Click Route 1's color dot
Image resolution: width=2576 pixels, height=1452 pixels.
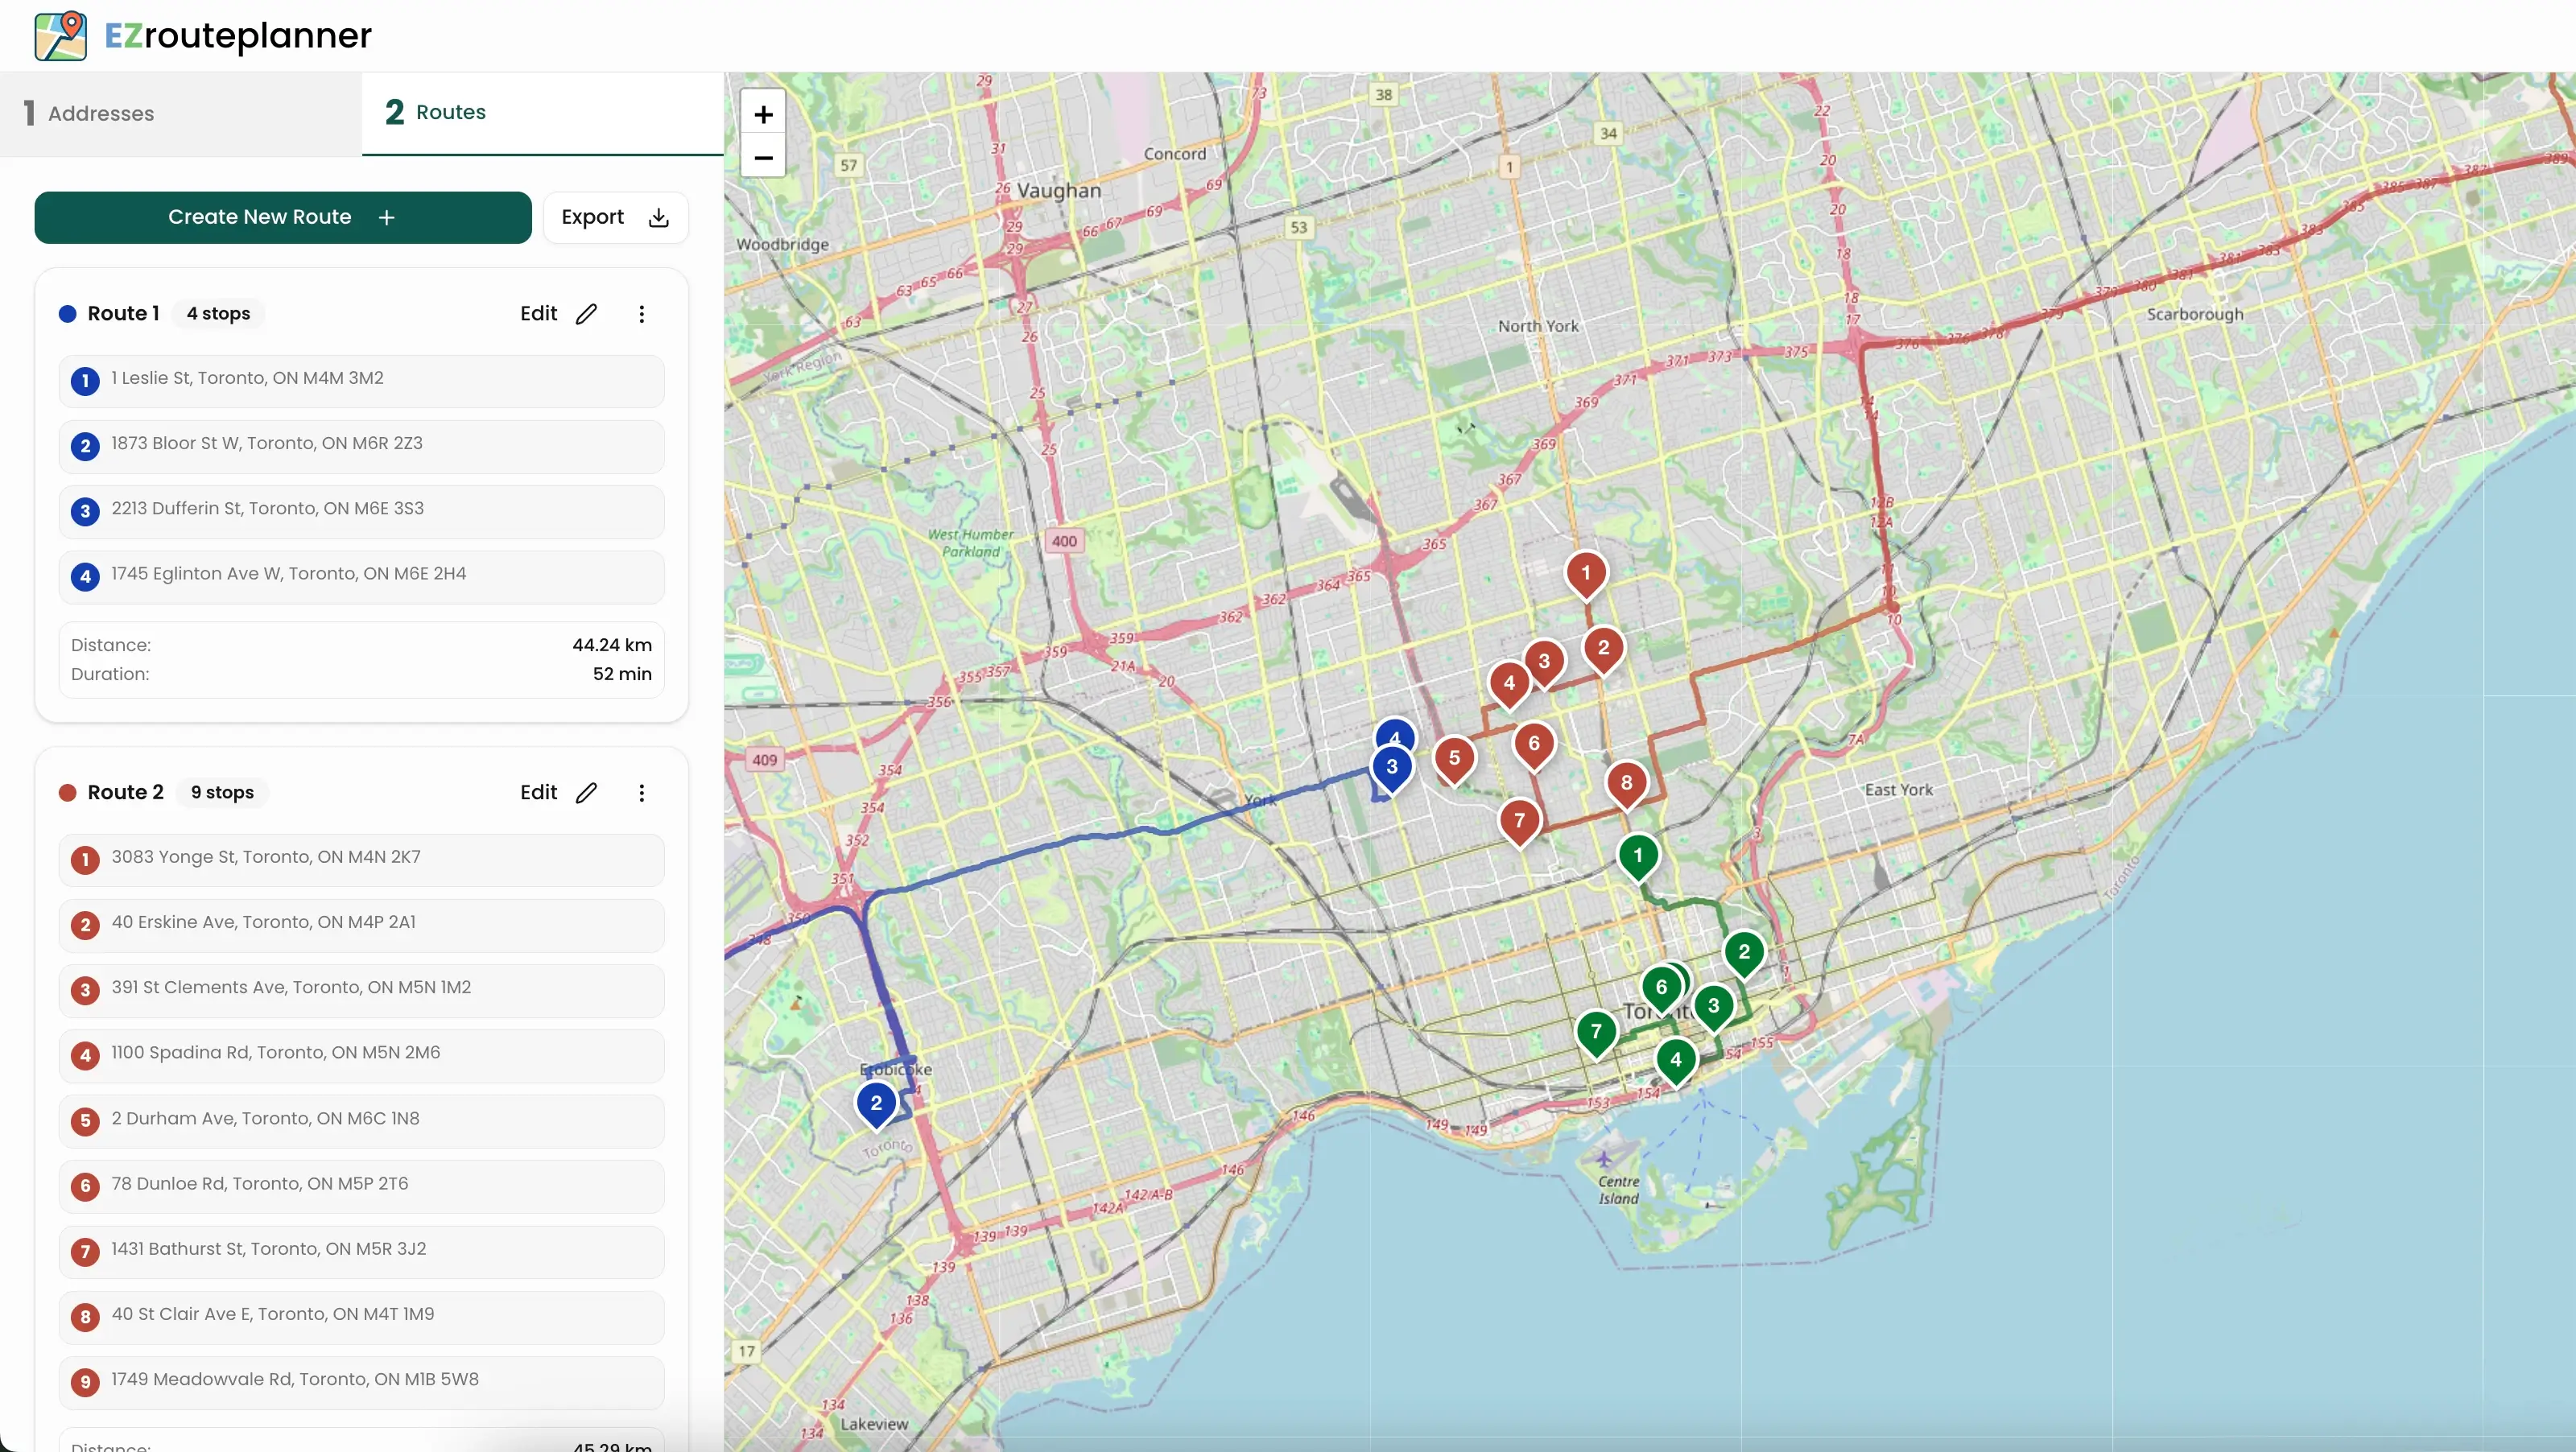pyautogui.click(x=68, y=313)
